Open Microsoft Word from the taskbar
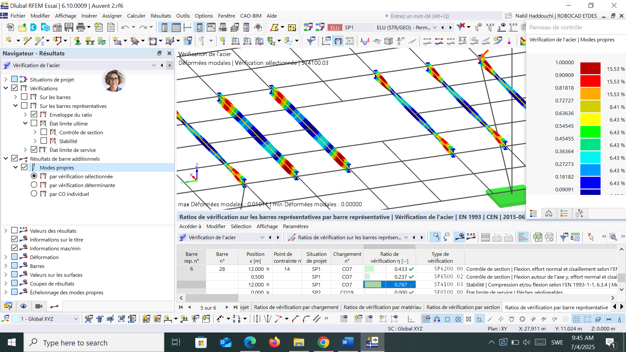 [x=348, y=342]
